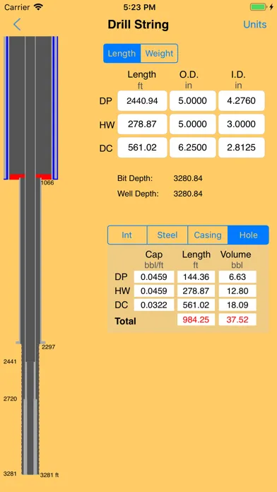Tap the HW outer diameter 5.0000 field
The image size is (277, 492).
(193, 124)
